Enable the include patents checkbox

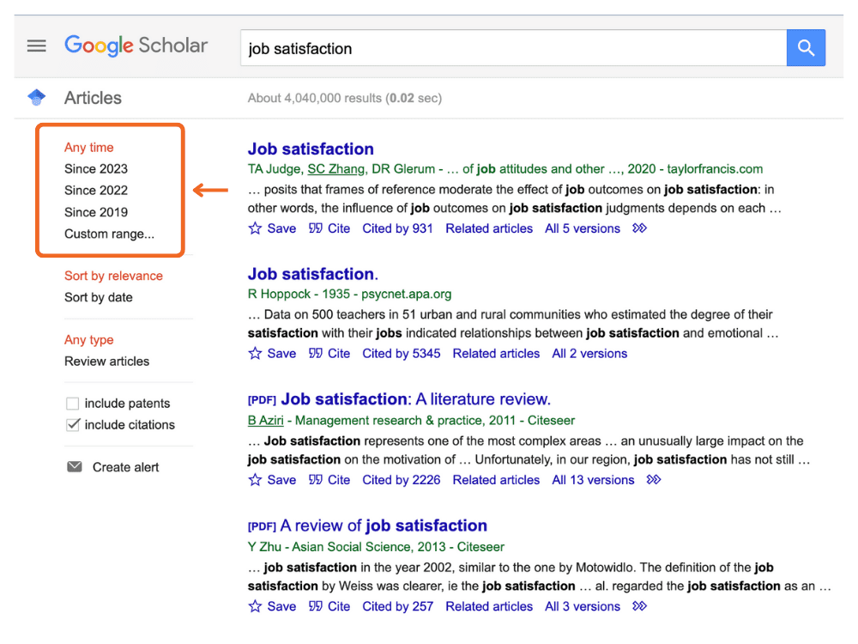tap(73, 403)
